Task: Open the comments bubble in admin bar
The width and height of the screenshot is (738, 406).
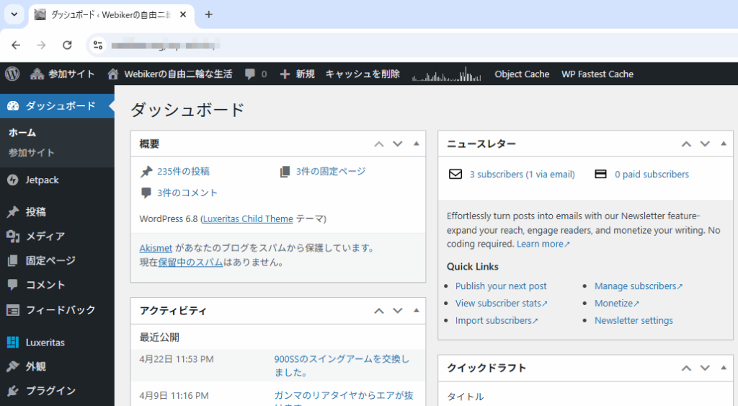Action: click(x=256, y=74)
